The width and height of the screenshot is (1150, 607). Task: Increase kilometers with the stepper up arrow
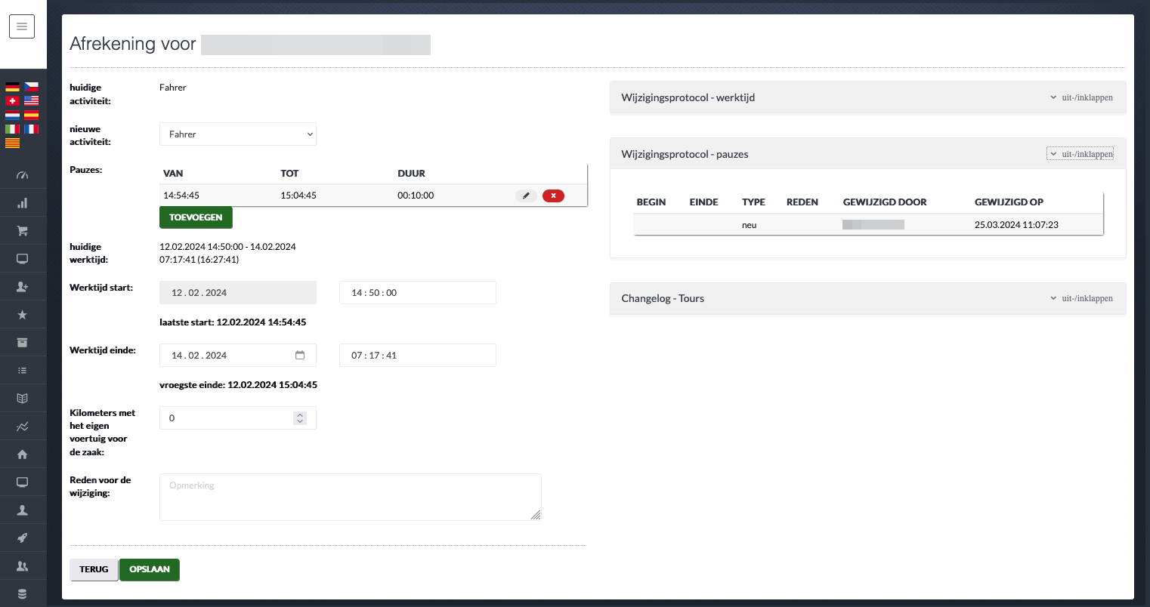300,414
